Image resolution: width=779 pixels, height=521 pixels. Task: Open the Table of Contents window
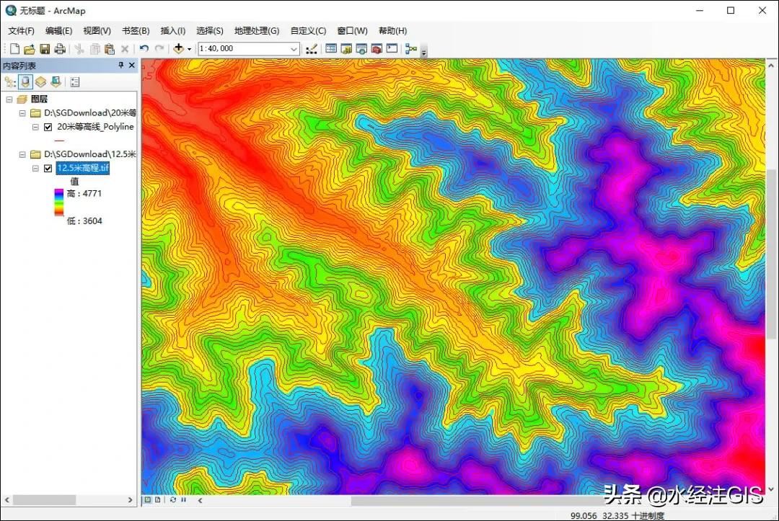tap(331, 48)
